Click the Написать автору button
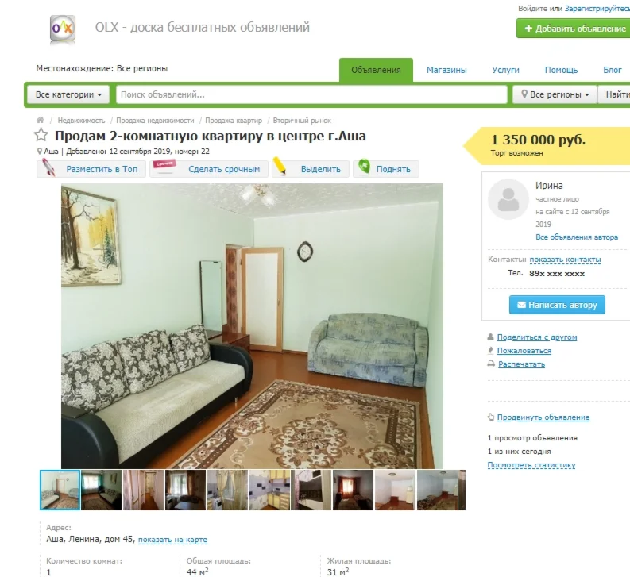Image resolution: width=630 pixels, height=577 pixels. pyautogui.click(x=557, y=305)
